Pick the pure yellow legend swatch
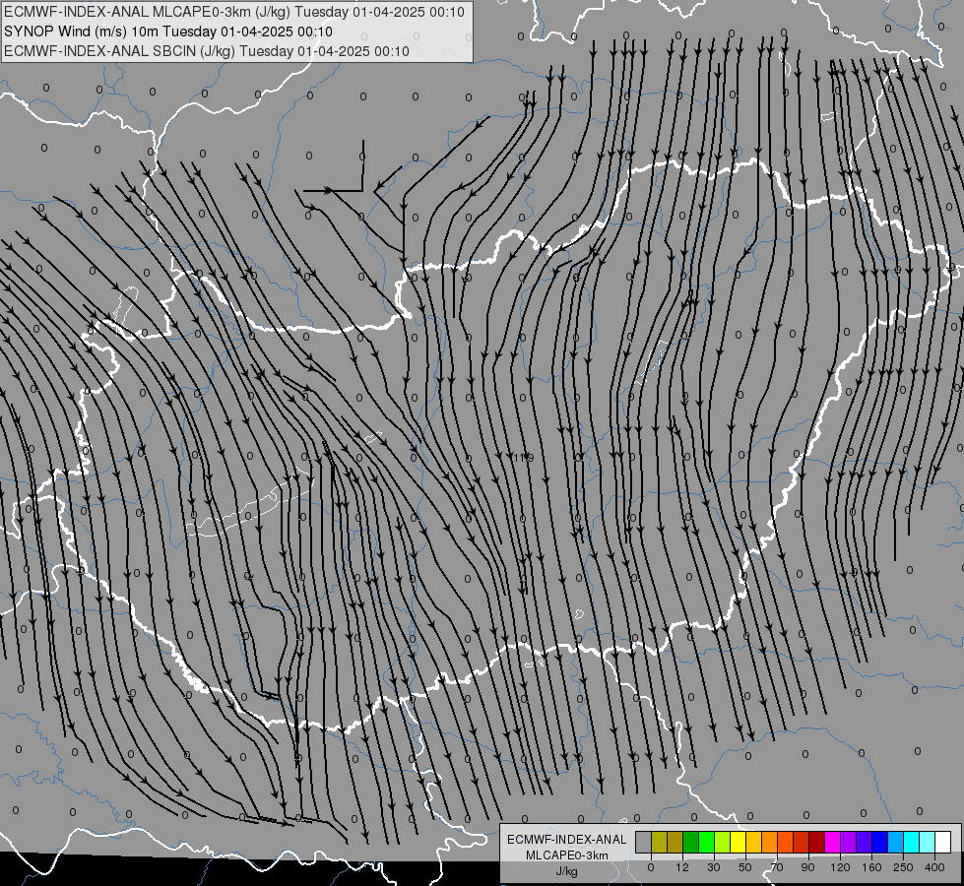964x886 pixels. click(738, 842)
